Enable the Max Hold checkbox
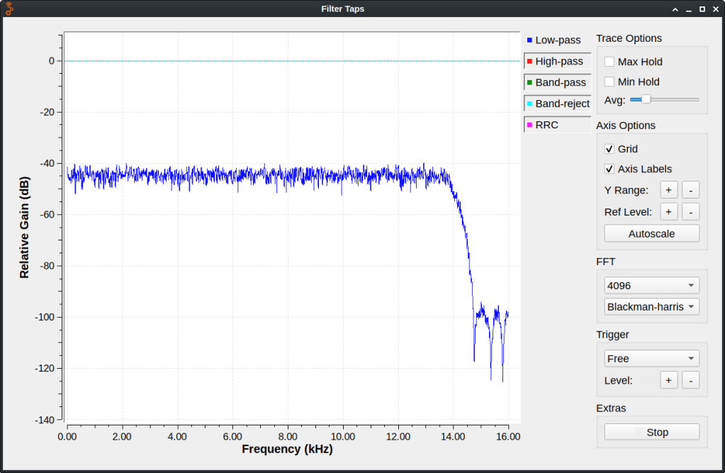This screenshot has height=473, width=725. click(609, 62)
